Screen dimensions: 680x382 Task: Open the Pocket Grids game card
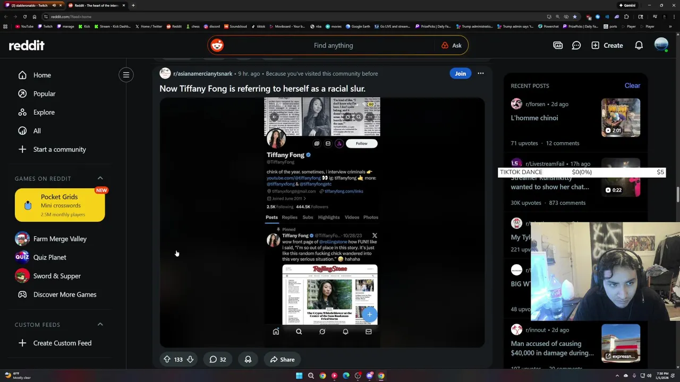60,205
